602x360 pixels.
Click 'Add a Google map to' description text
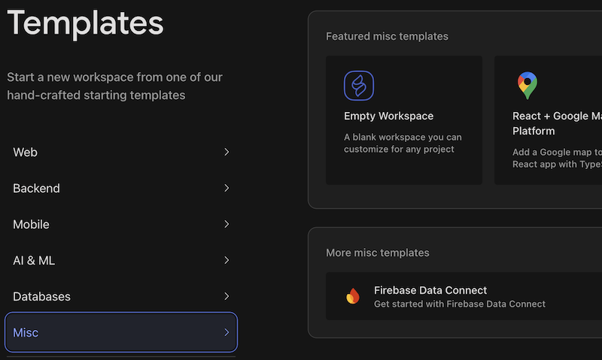pos(557,158)
